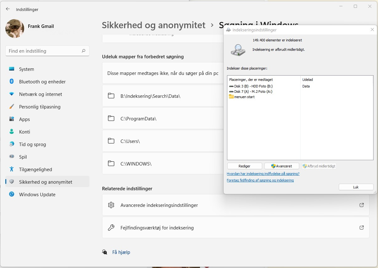Click folder icon beside B:\Indeksering\Search\Data\

tap(111, 96)
